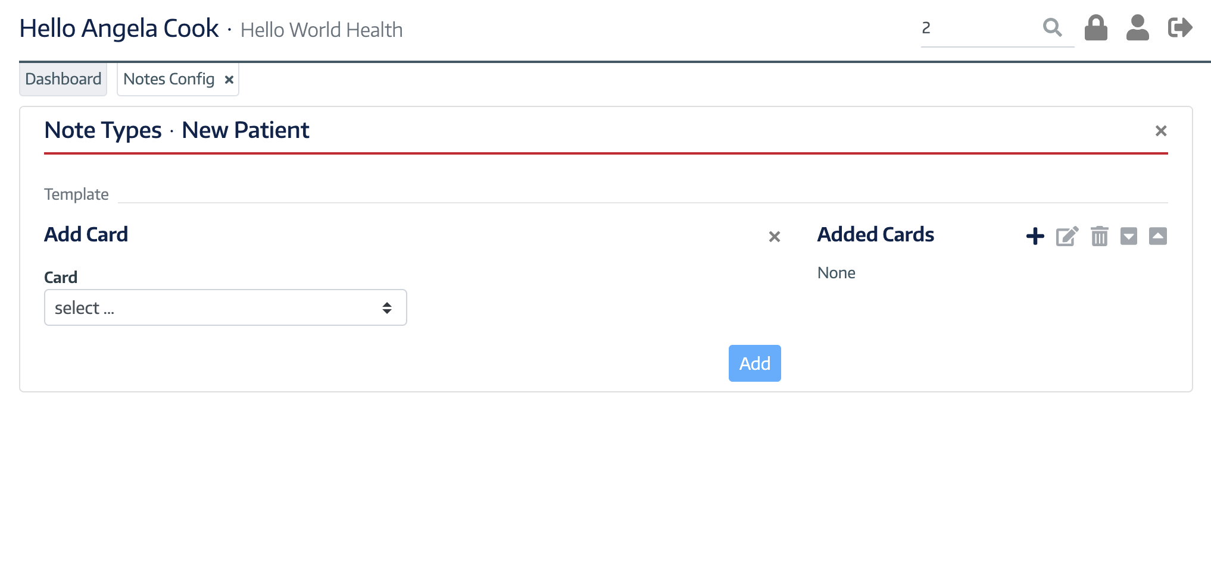Viewport: 1211px width, 572px height.
Task: Focus the header search field
Action: coord(979,28)
